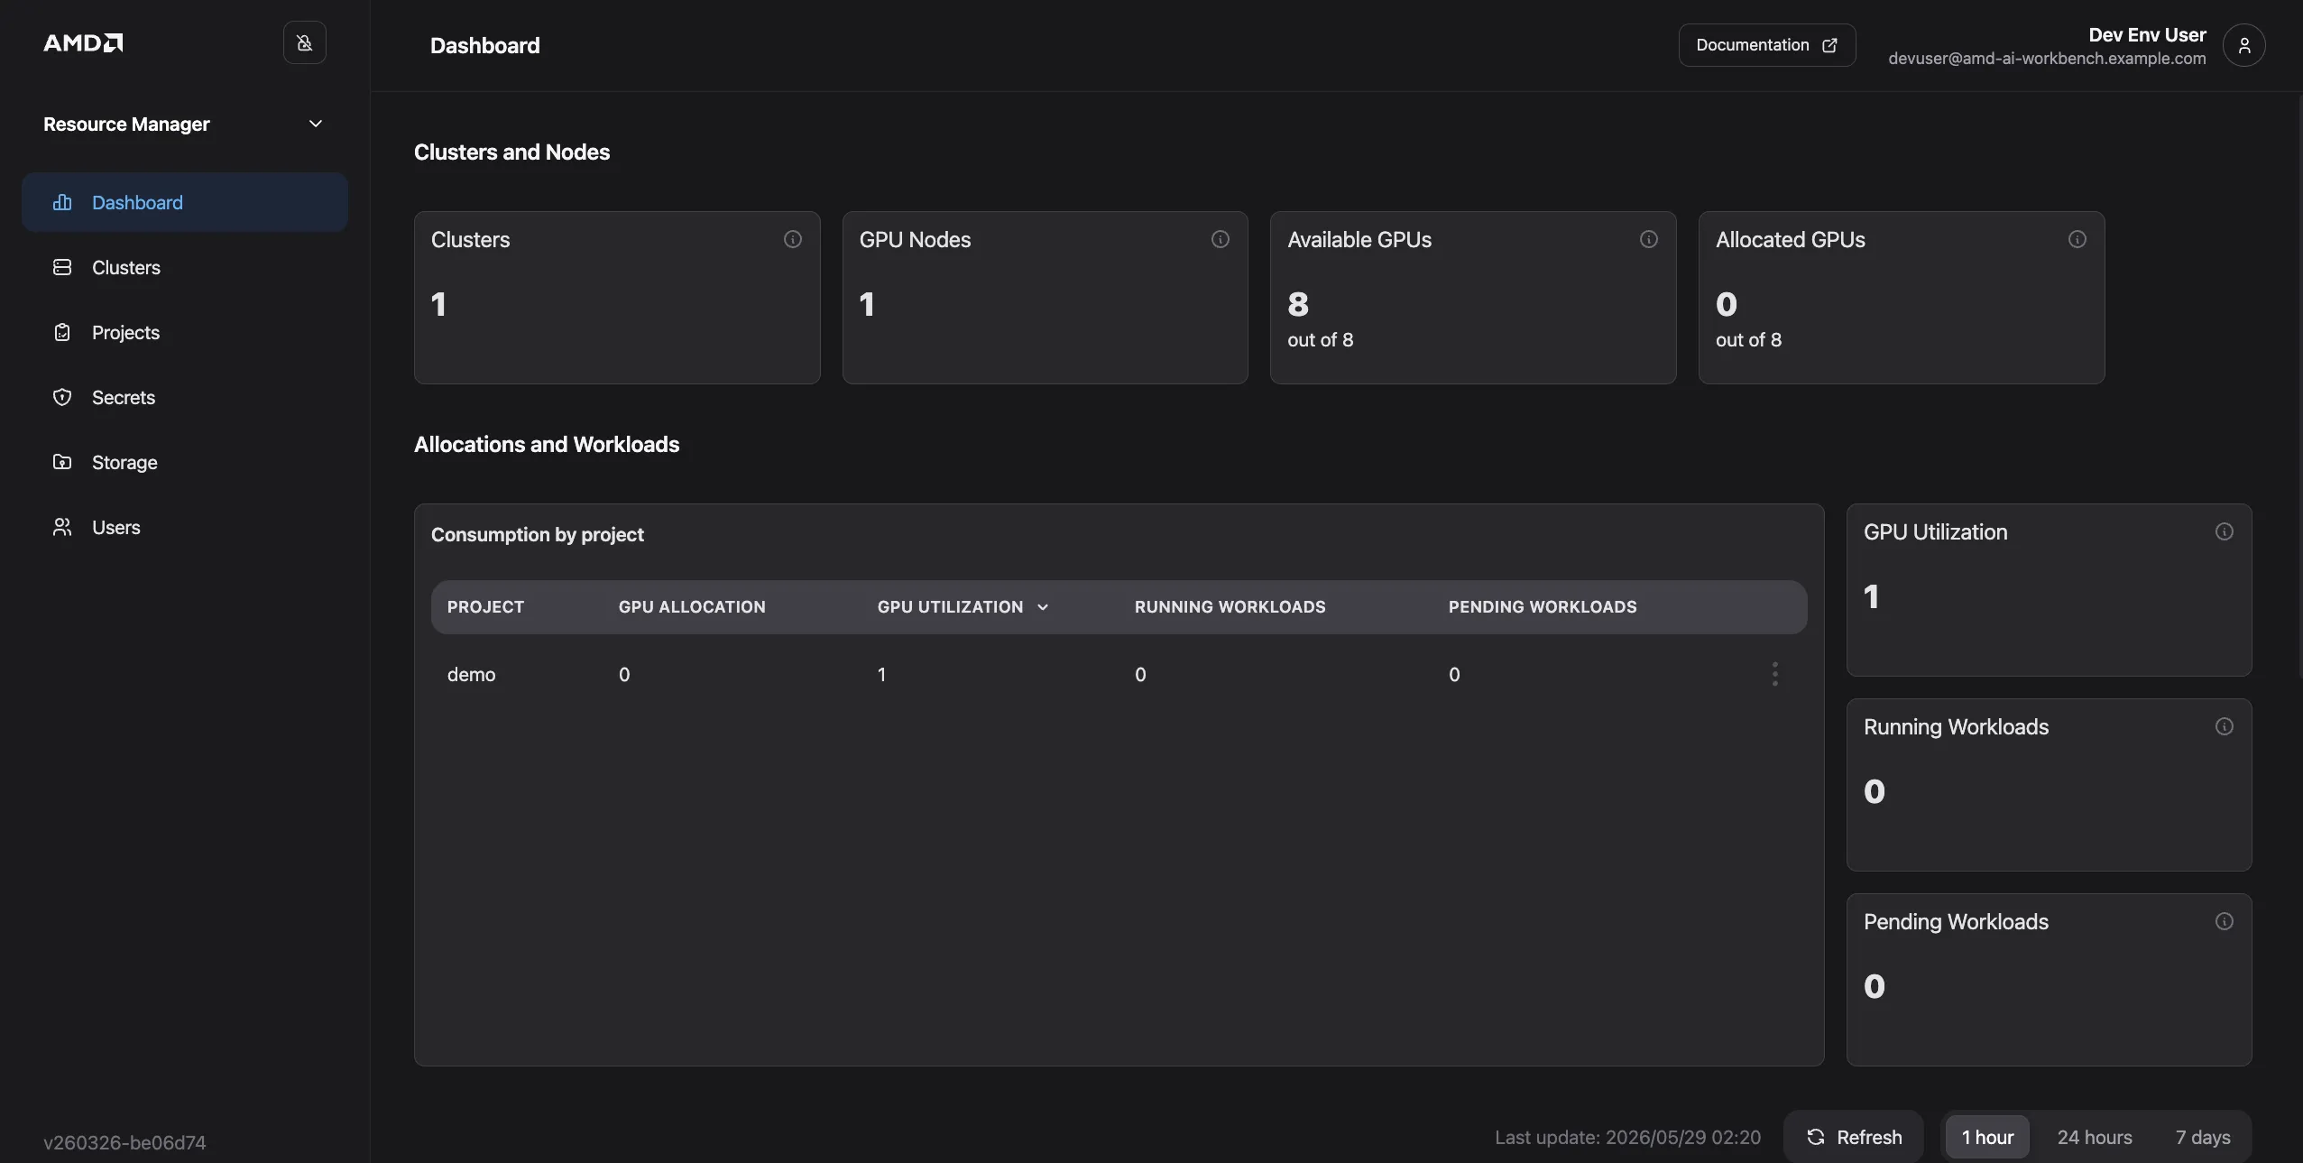2303x1163 pixels.
Task: Click the external link icon beside Documentation
Action: pyautogui.click(x=1829, y=45)
